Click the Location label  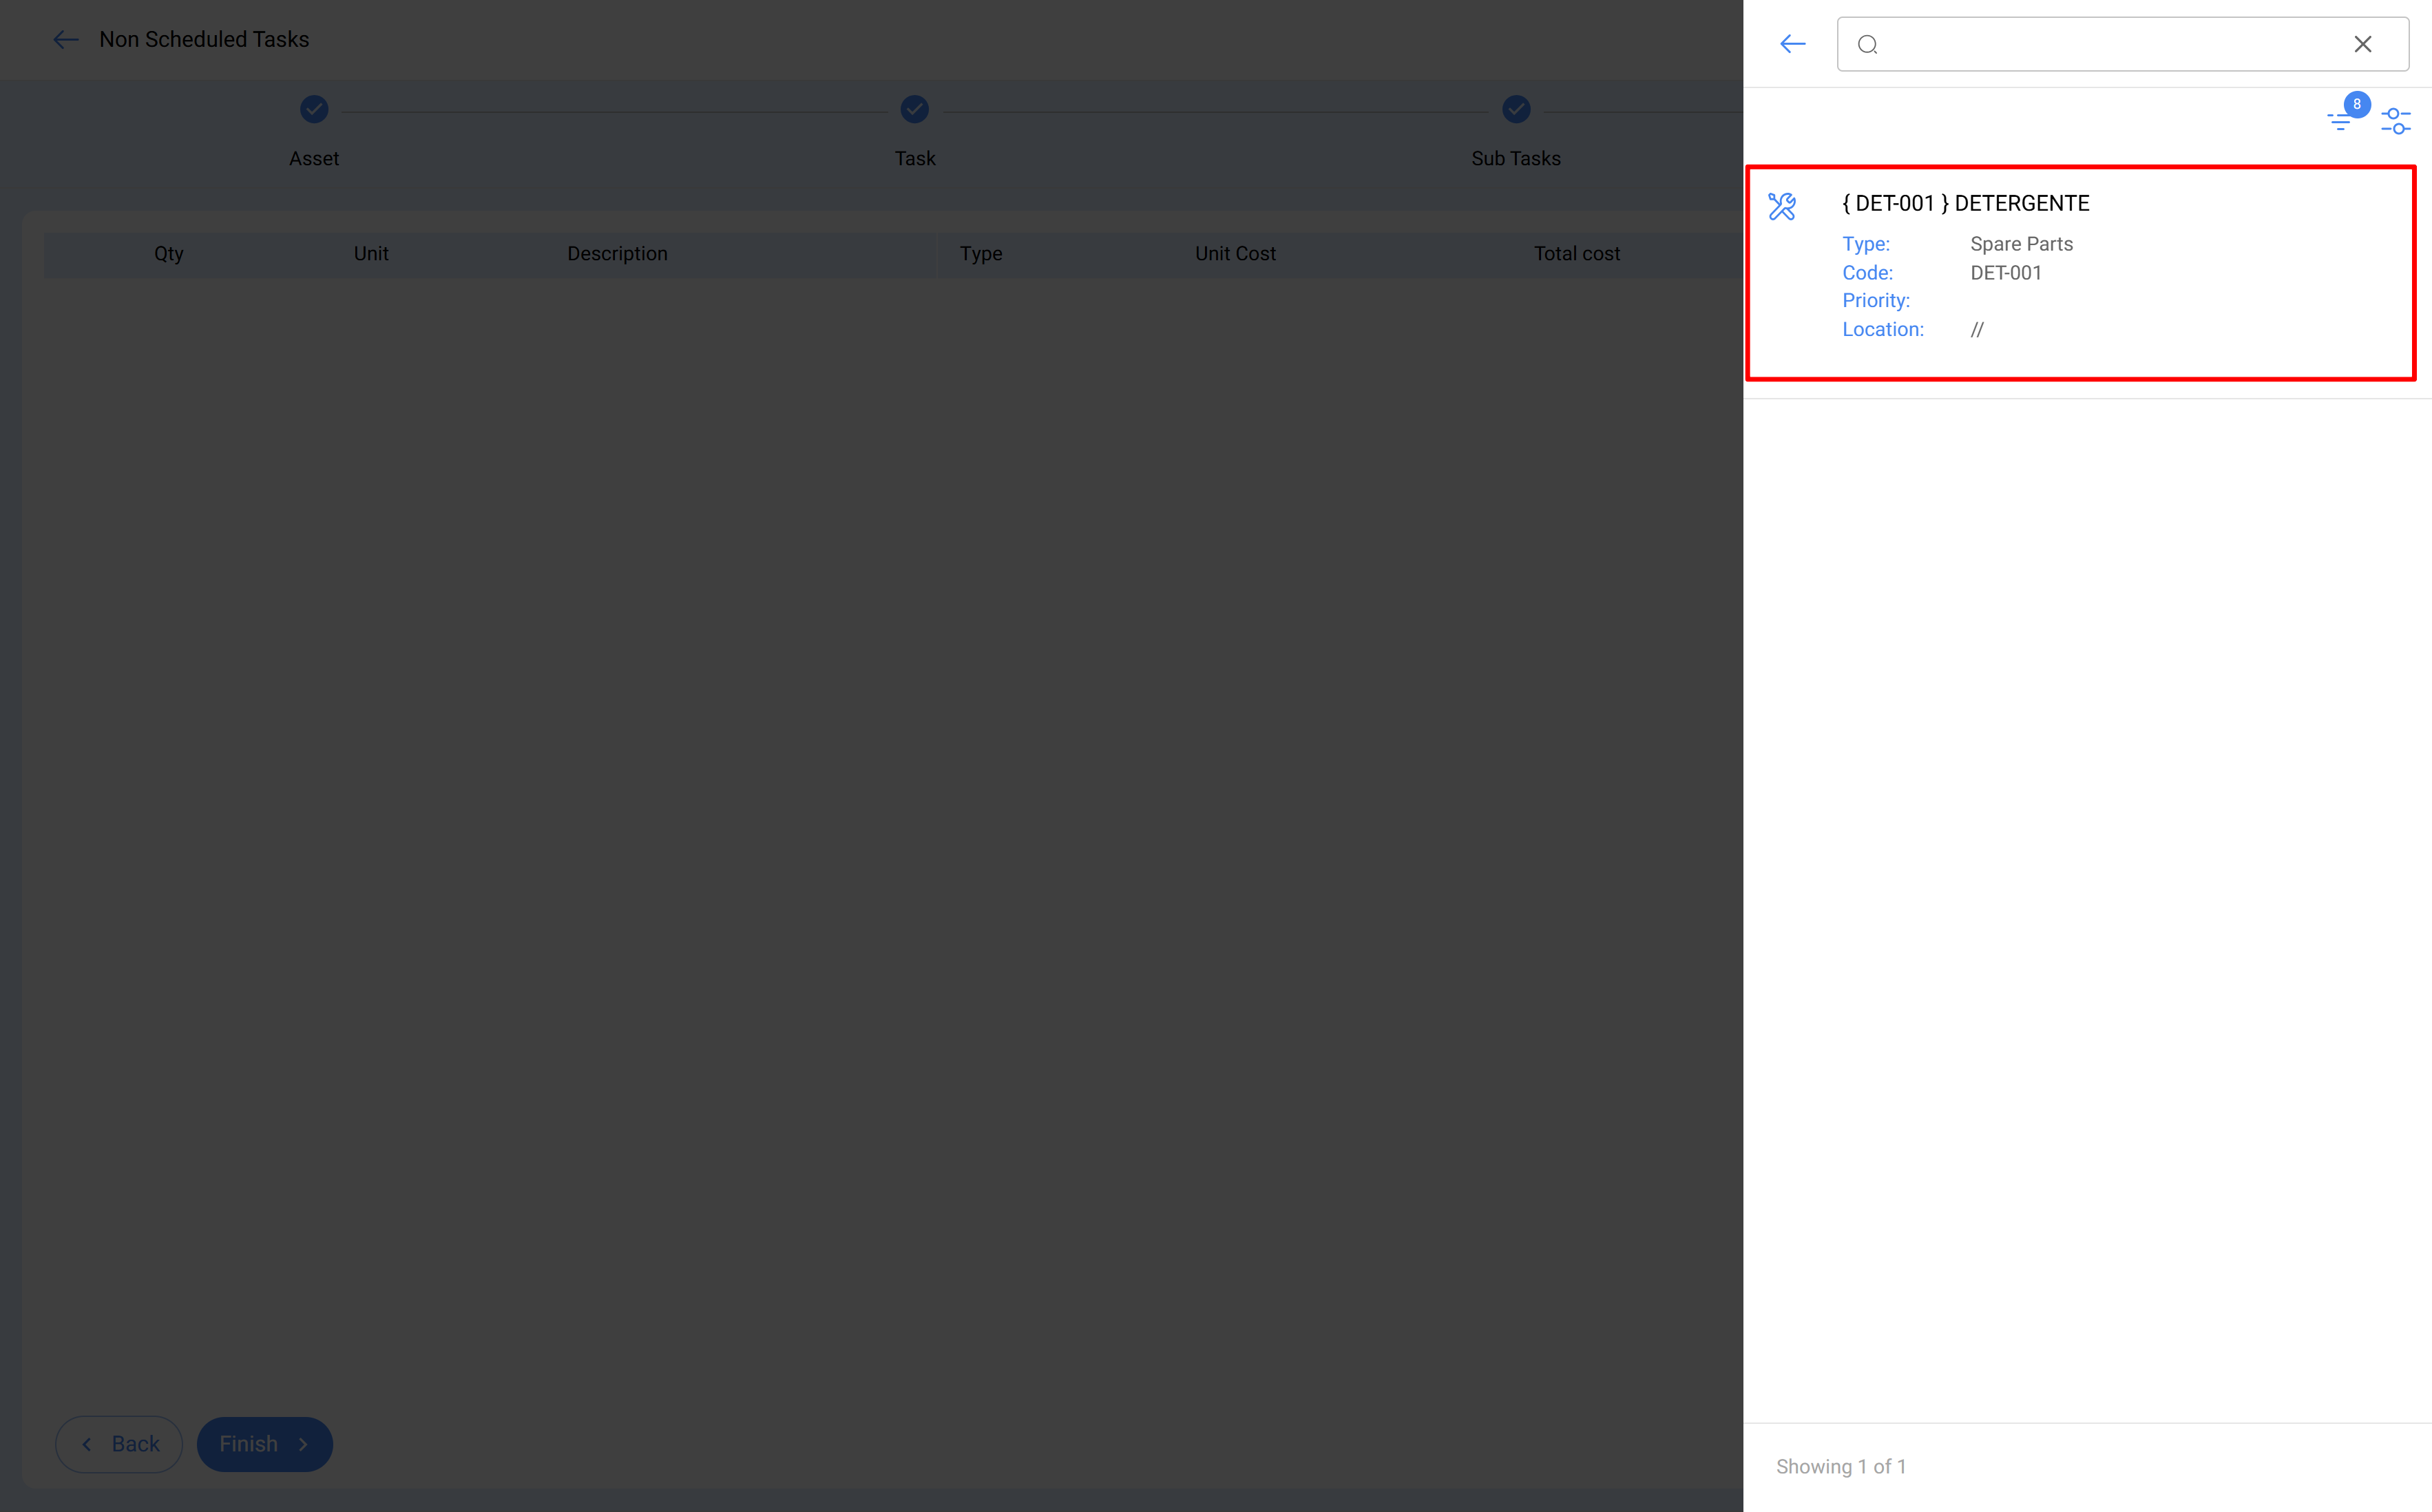(1883, 329)
